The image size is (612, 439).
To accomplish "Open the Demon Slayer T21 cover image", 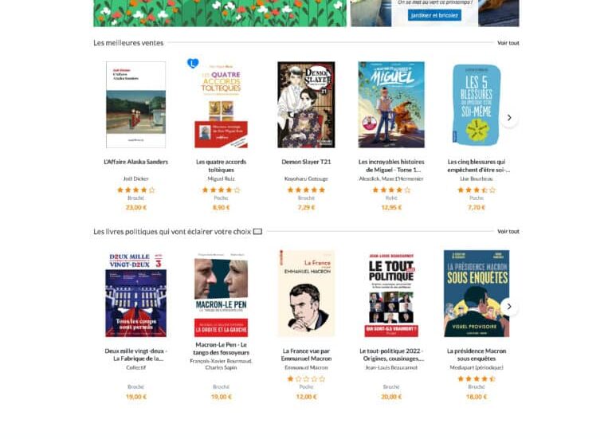I will [x=306, y=104].
